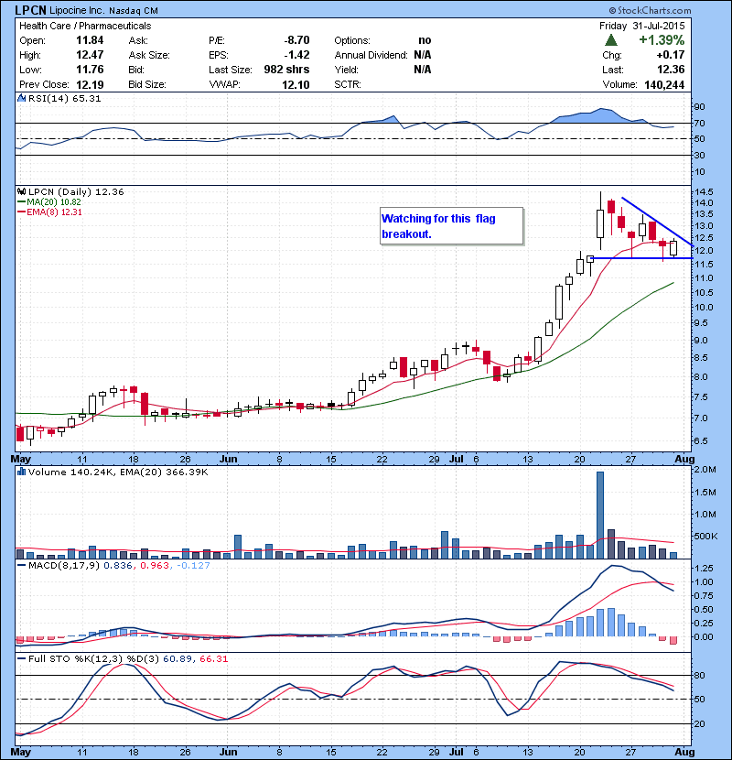Viewport: 732px width, 760px height.
Task: Click the Last price value 12.36
Action: (671, 70)
